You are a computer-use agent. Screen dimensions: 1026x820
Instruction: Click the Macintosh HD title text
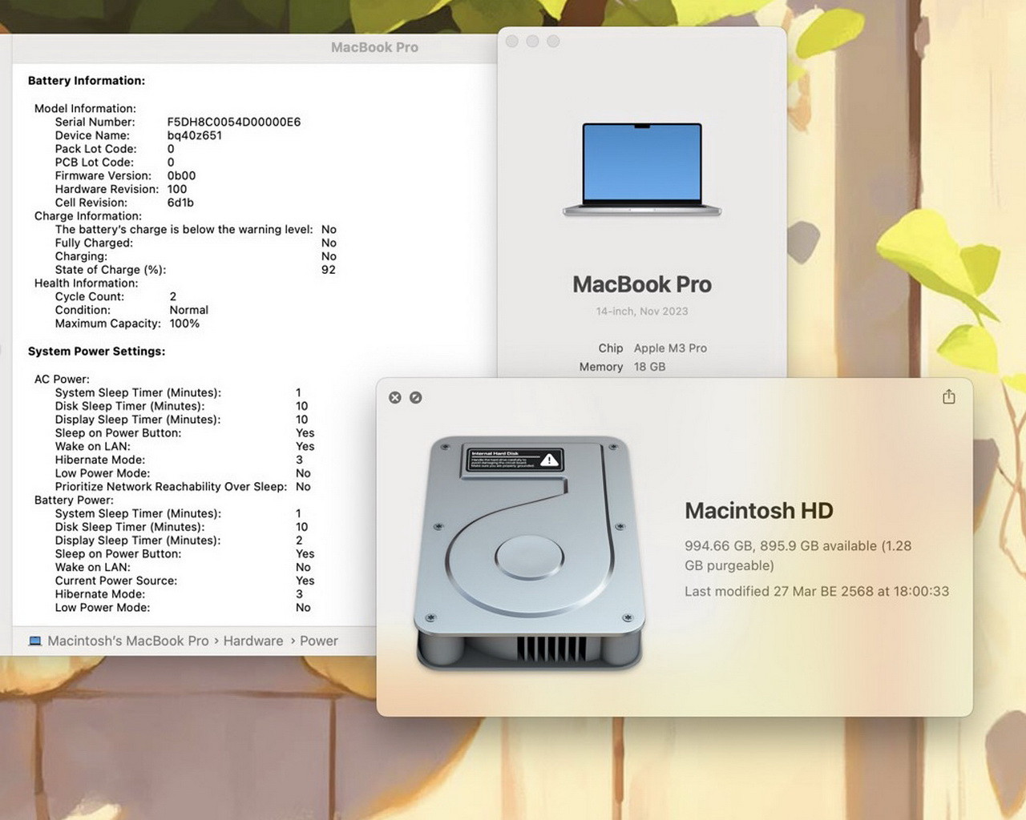pyautogui.click(x=759, y=510)
